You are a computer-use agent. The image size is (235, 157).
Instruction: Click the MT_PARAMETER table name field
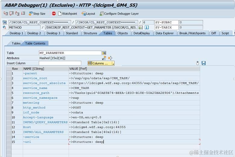pyautogui.click(x=70, y=53)
